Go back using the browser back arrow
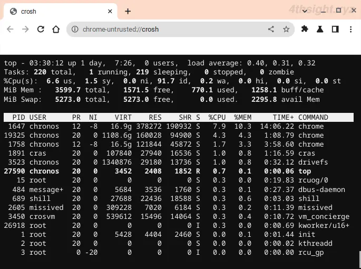The width and height of the screenshot is (361, 269). (x=10, y=30)
